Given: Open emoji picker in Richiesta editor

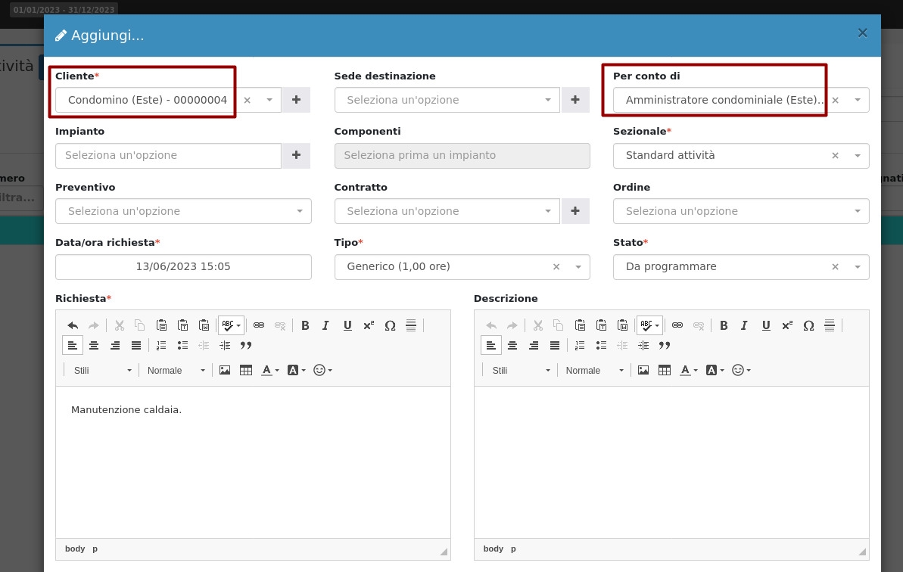Looking at the screenshot, I should click(322, 370).
